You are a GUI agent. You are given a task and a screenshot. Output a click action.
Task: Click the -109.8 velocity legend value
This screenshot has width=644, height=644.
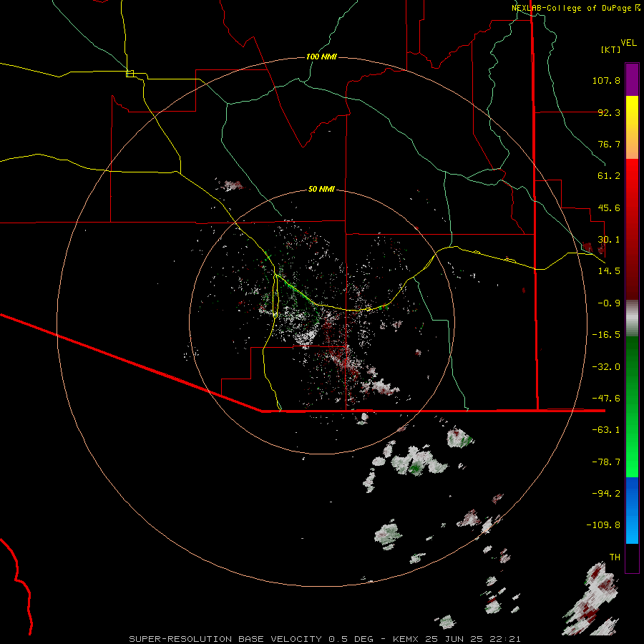pyautogui.click(x=603, y=525)
